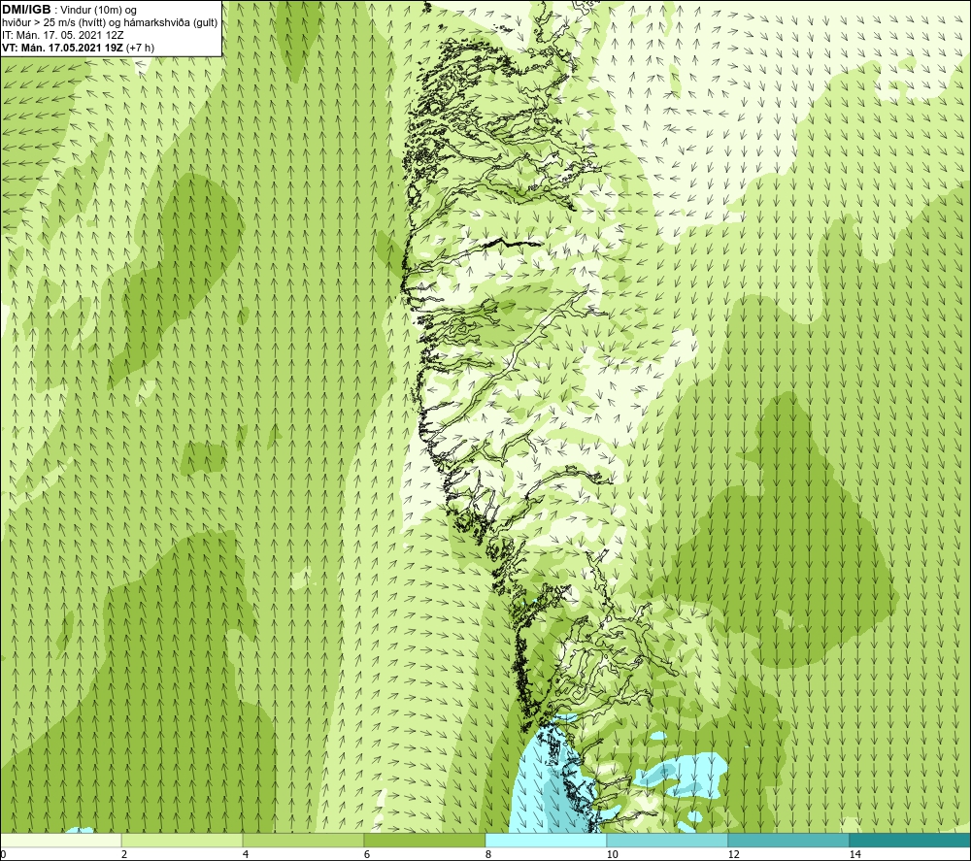Click the scale label '14'
This screenshot has height=861, width=971.
(x=854, y=854)
